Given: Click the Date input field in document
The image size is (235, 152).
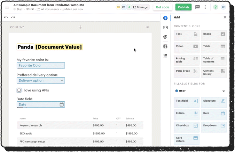Looking at the screenshot, I should pyautogui.click(x=41, y=105).
